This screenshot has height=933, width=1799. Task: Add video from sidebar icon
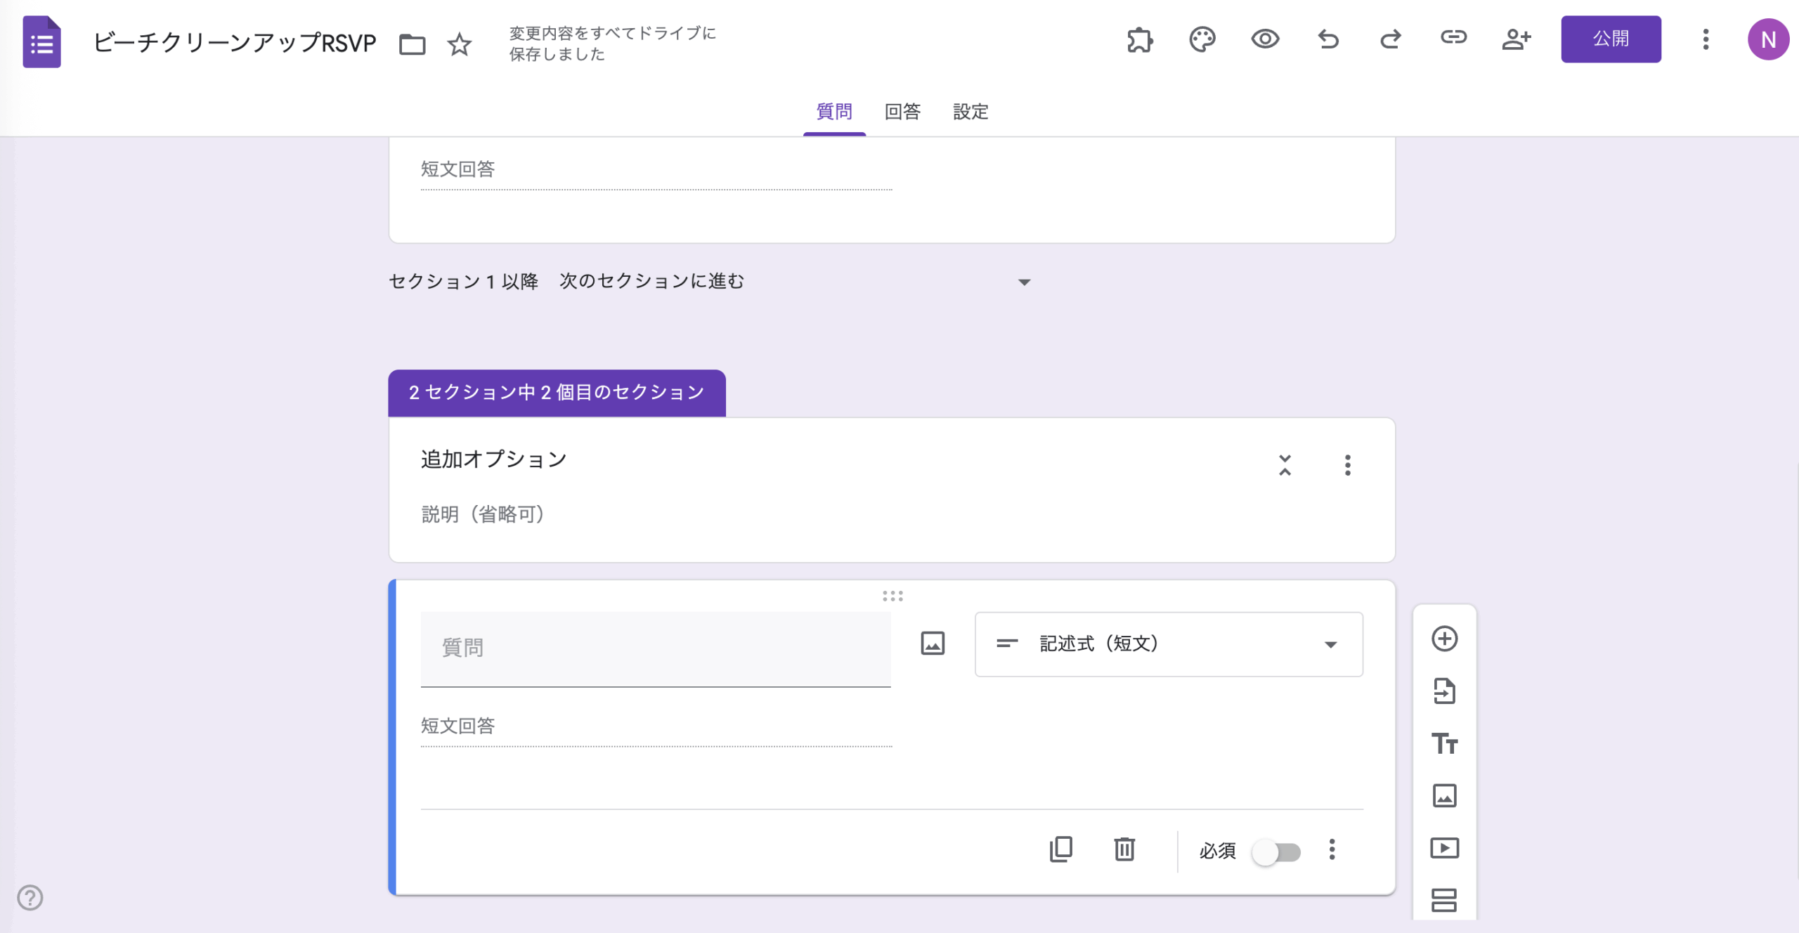(x=1444, y=848)
